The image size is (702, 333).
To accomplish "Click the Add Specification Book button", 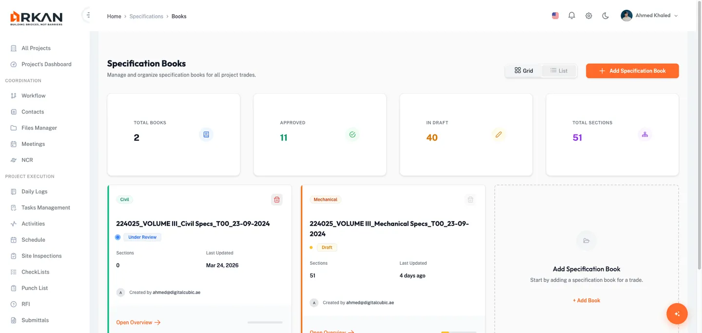I will click(632, 71).
